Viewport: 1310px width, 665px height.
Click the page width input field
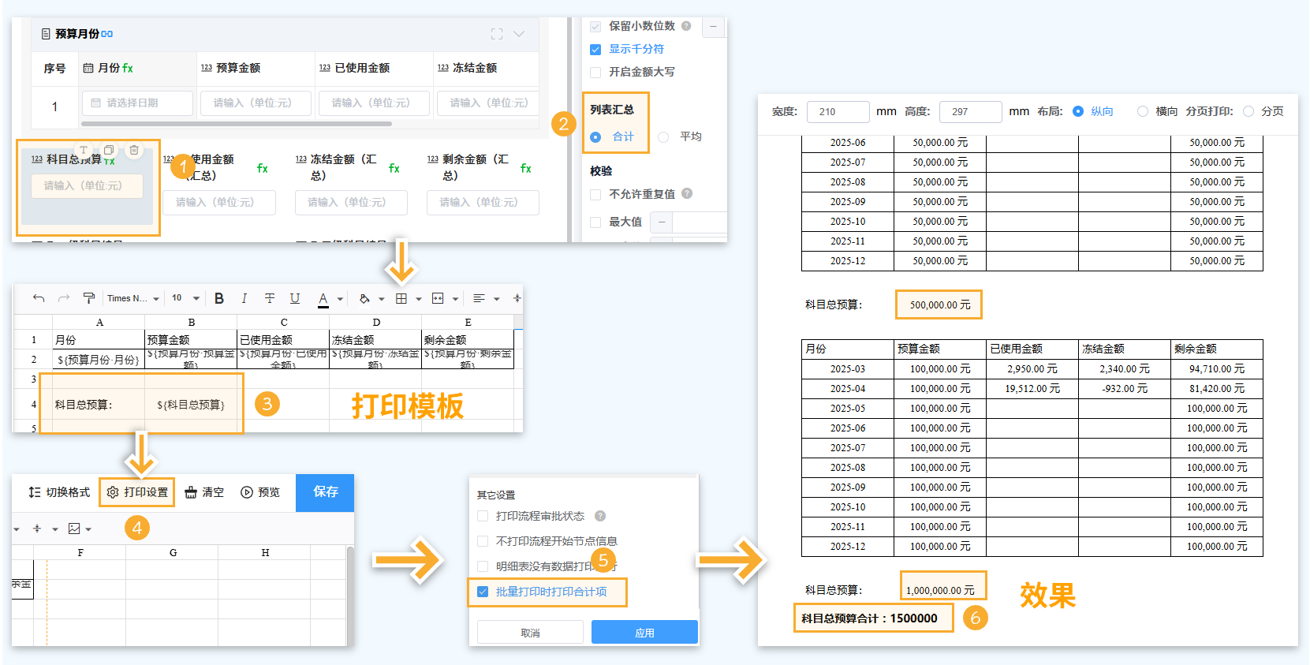point(838,112)
